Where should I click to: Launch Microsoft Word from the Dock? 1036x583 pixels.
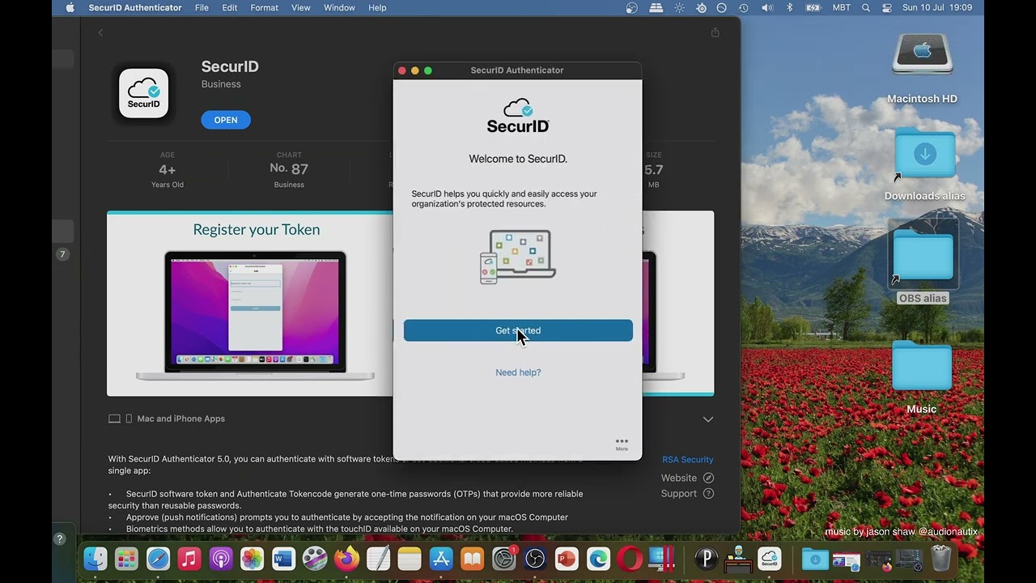(283, 559)
